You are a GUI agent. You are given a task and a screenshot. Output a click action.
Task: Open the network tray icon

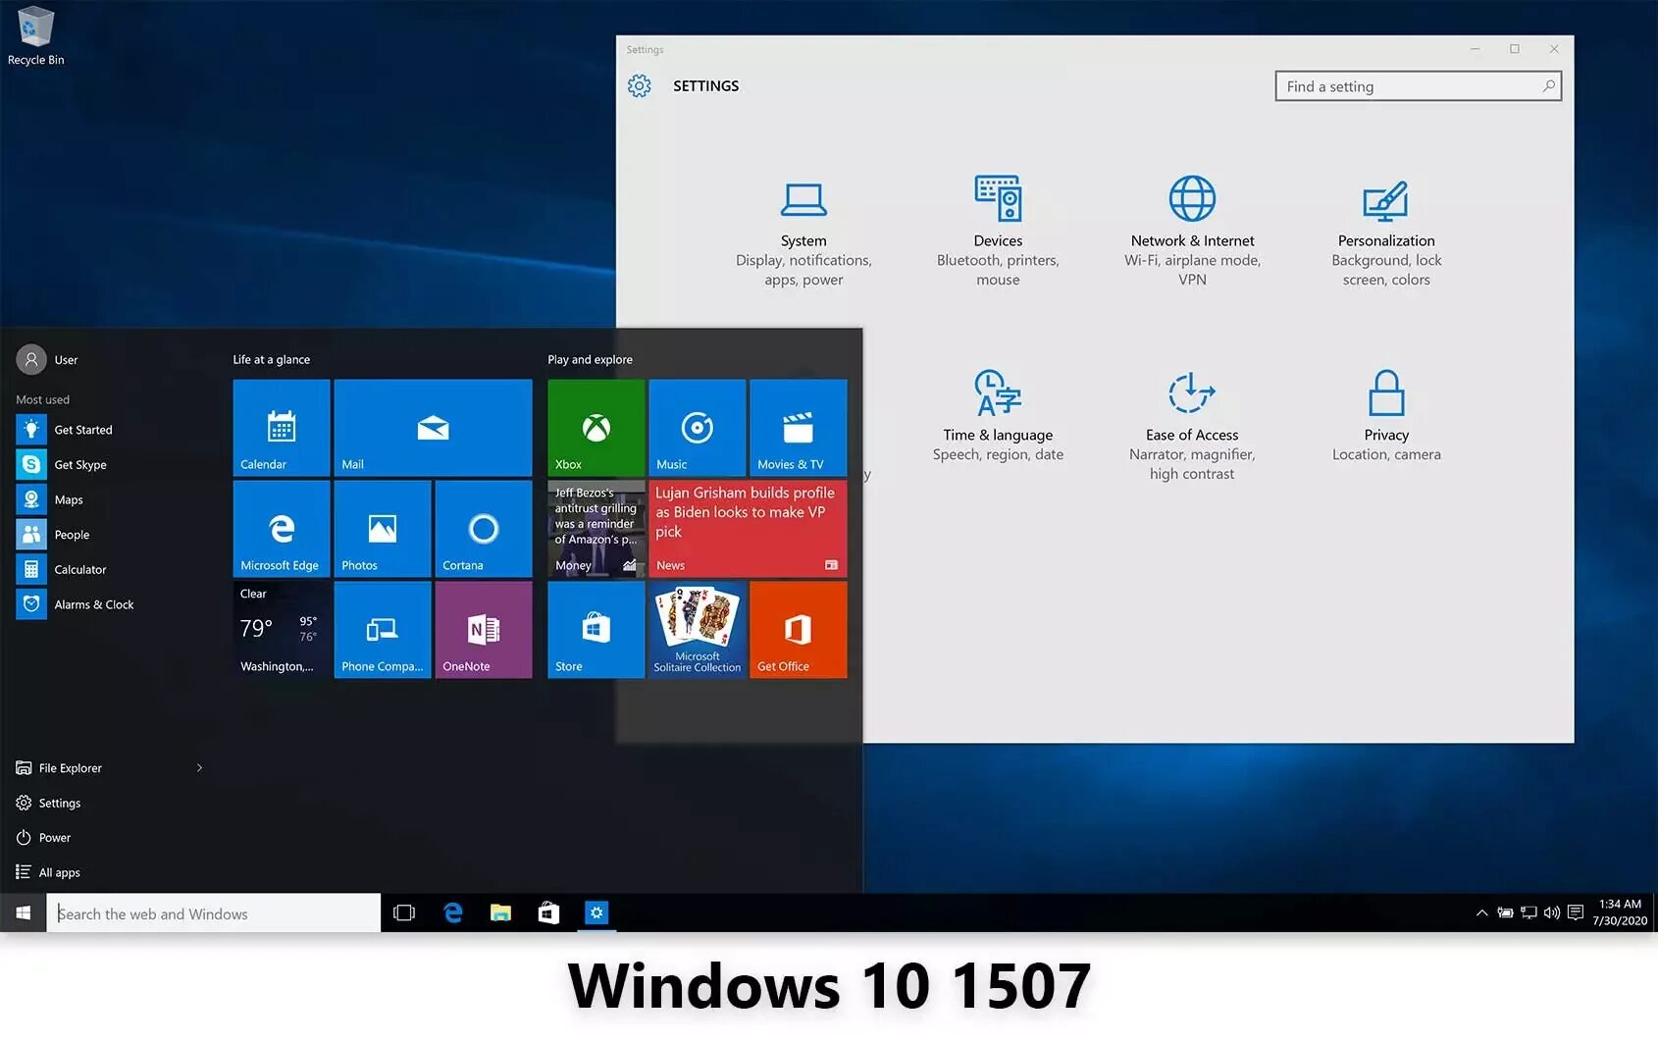click(x=1528, y=913)
